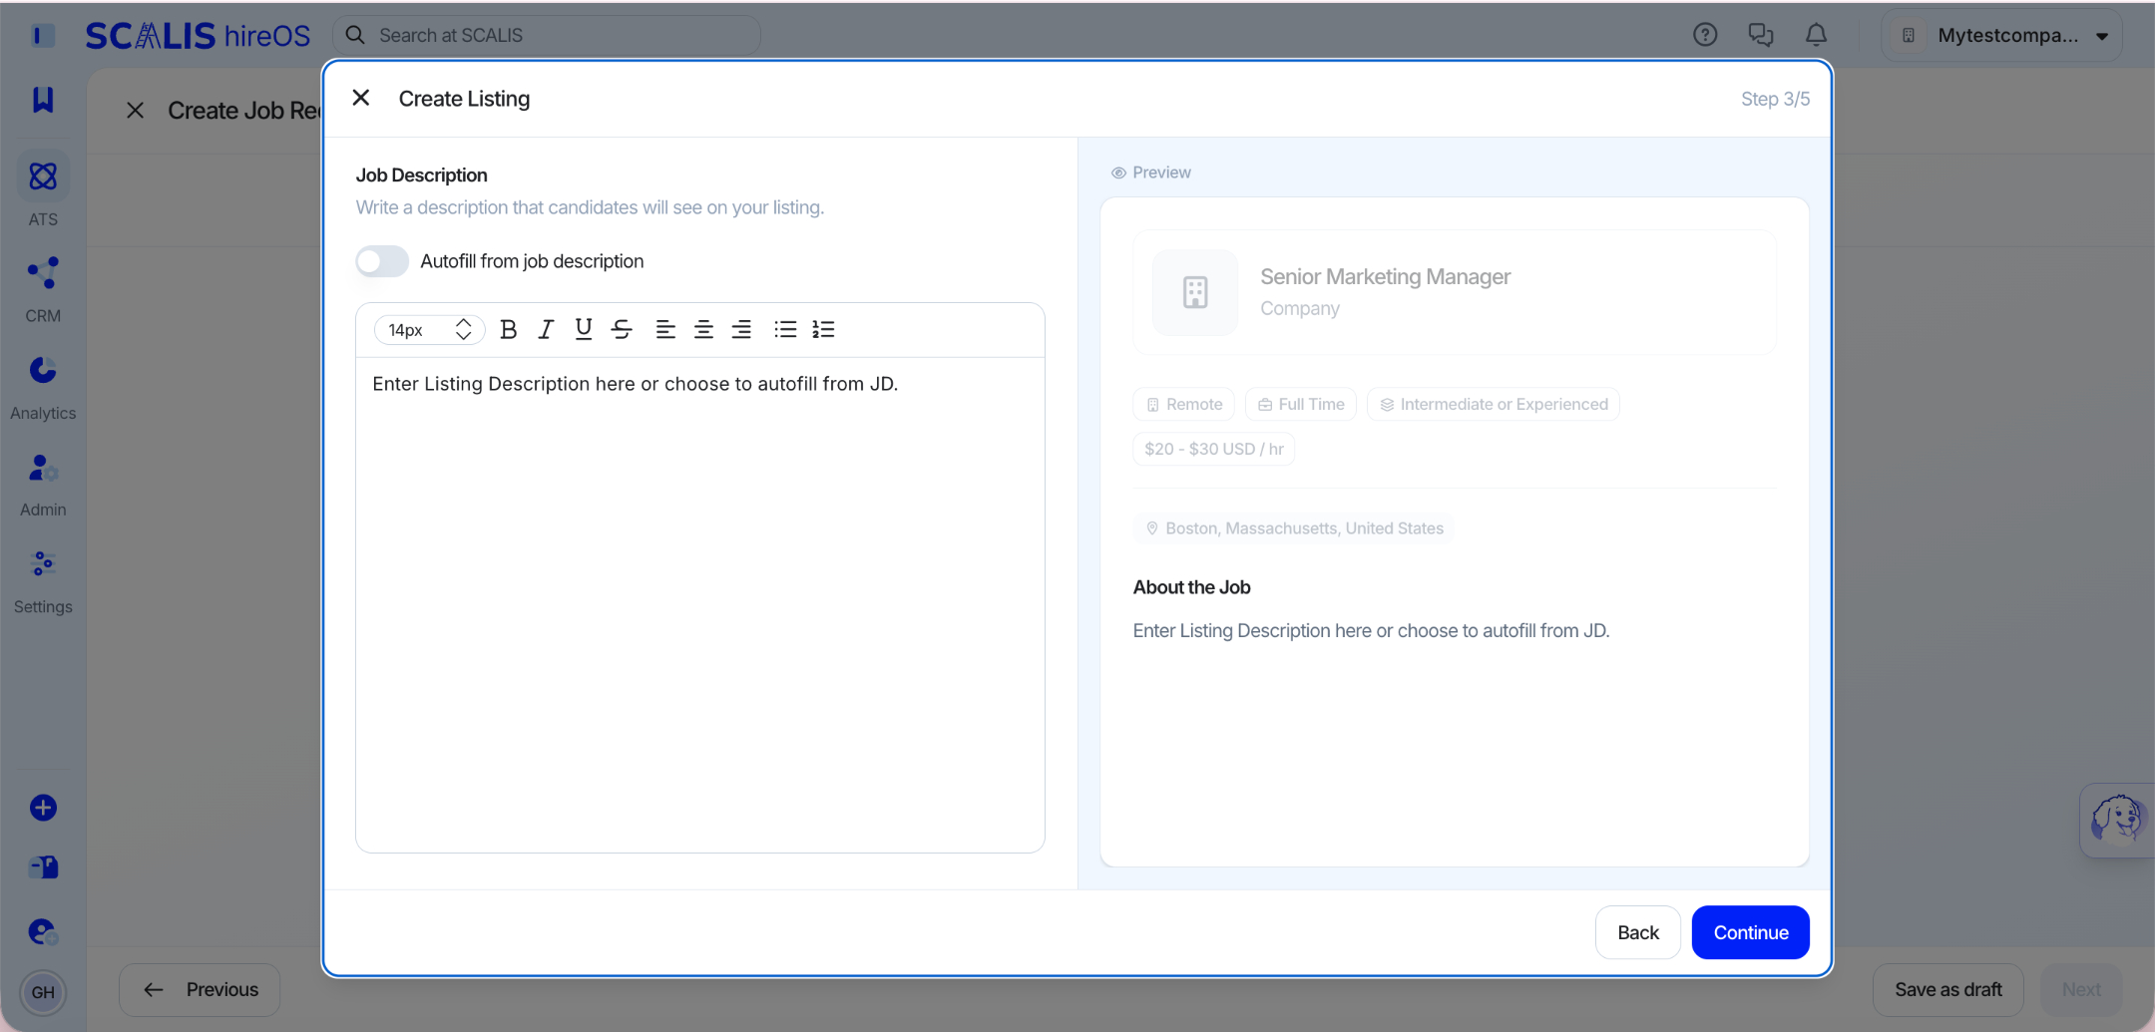This screenshot has width=2155, height=1032.
Task: Open Analytics from the sidebar
Action: [x=43, y=387]
